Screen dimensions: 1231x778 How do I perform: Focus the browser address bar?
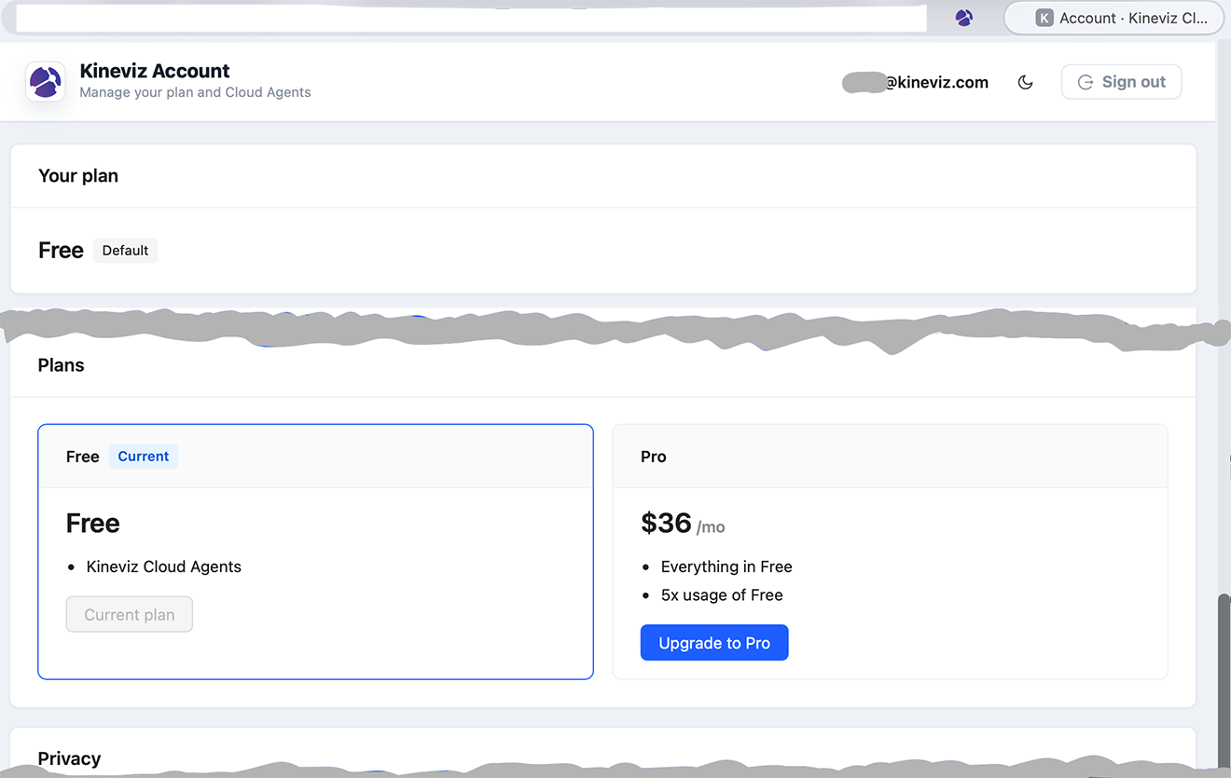tap(471, 18)
